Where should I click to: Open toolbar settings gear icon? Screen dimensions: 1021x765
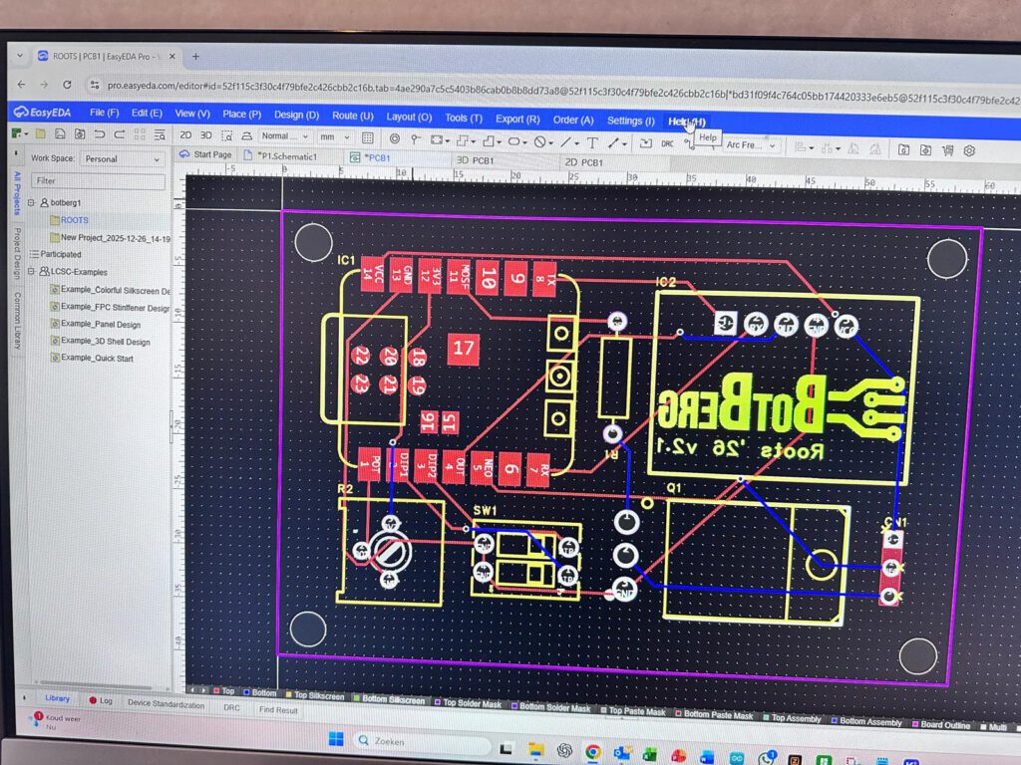969,150
